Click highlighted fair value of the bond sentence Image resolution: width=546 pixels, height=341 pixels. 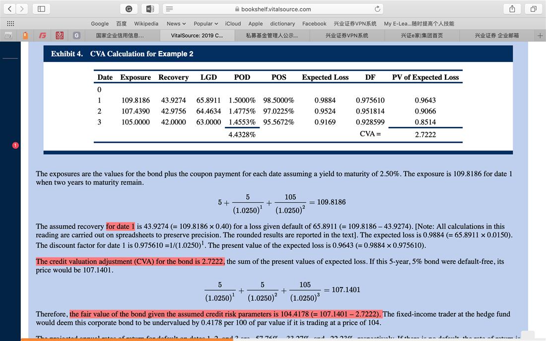pos(226,314)
